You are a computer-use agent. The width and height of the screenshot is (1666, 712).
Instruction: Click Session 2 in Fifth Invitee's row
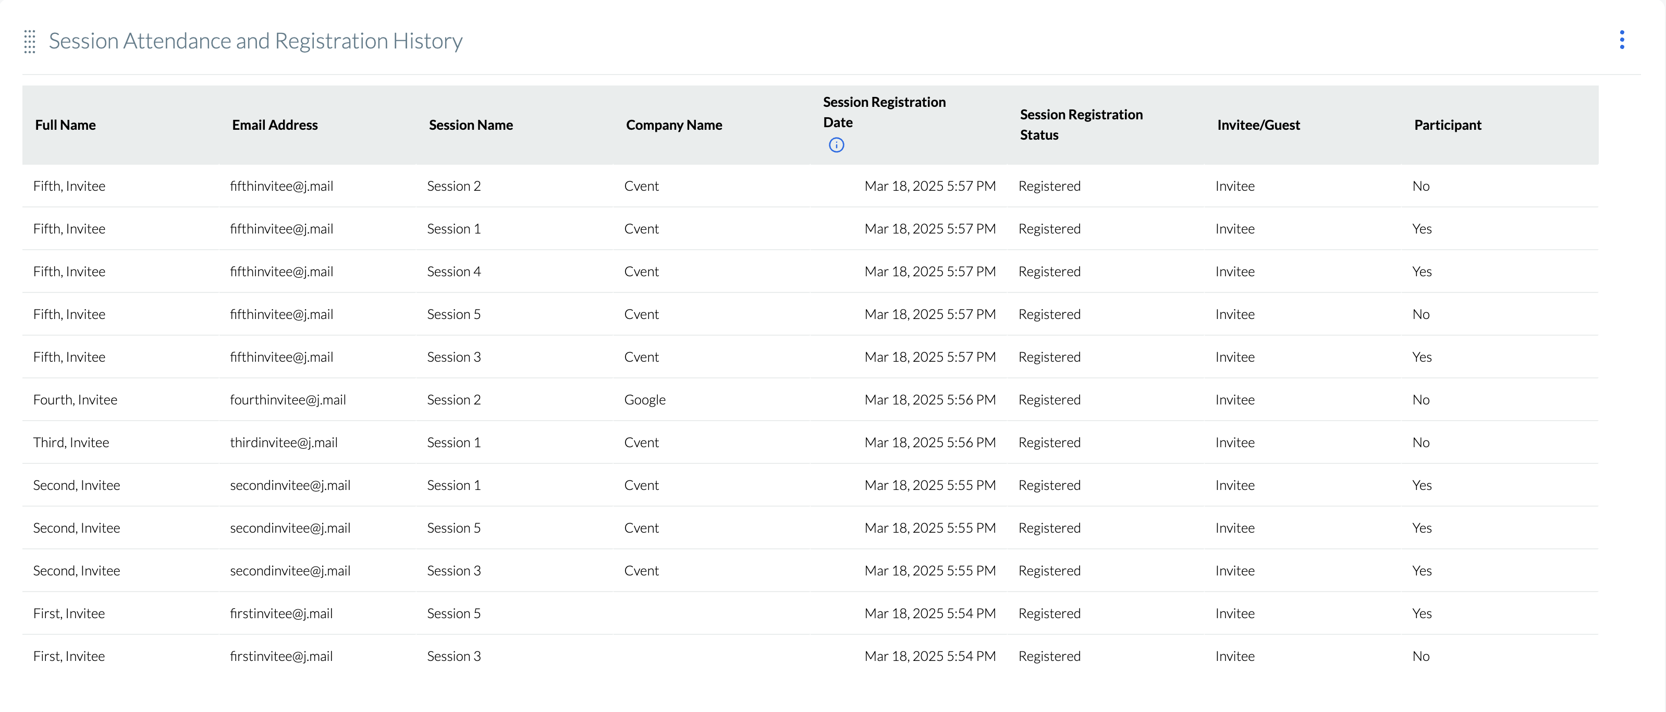click(454, 186)
